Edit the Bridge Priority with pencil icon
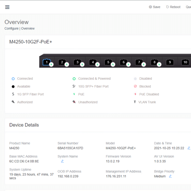Viewport: 191px width, 191px height. (x=170, y=176)
